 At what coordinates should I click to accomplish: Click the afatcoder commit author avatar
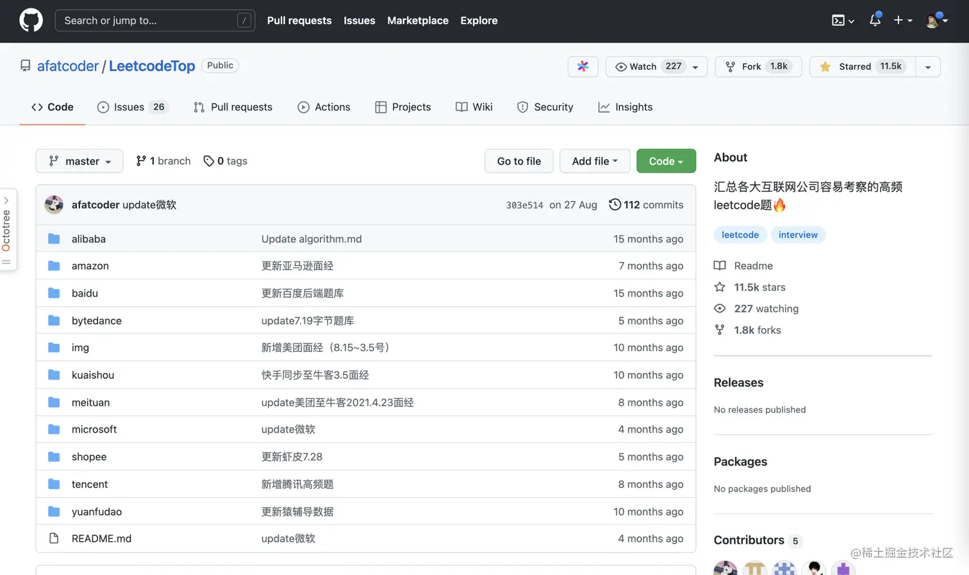pyautogui.click(x=54, y=204)
